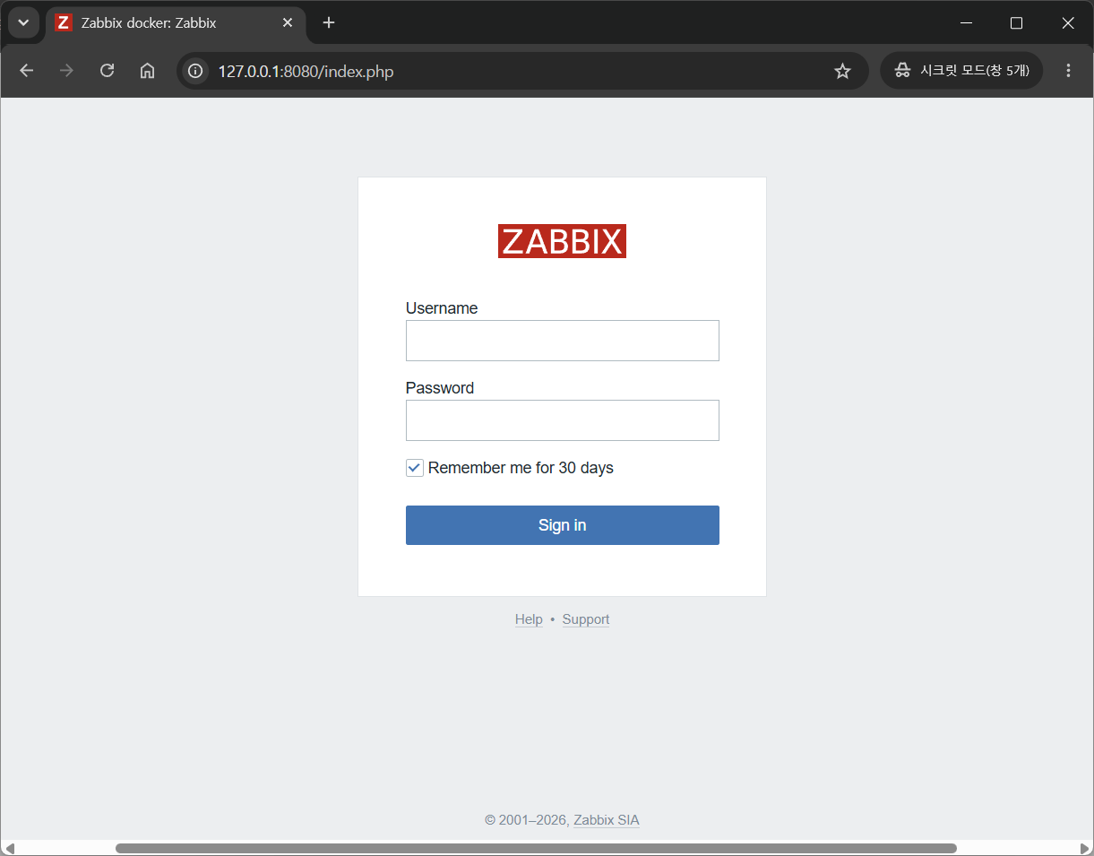Open the Chrome three-dot menu
The height and width of the screenshot is (856, 1094).
[1068, 71]
